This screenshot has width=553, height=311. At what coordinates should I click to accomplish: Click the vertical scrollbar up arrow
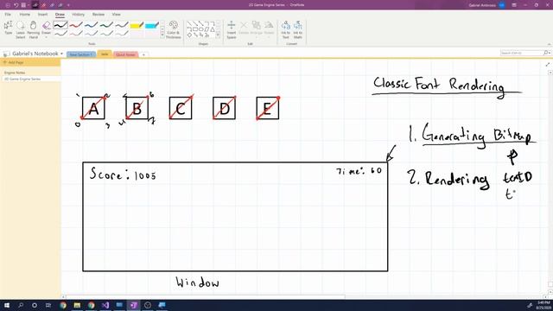click(550, 73)
